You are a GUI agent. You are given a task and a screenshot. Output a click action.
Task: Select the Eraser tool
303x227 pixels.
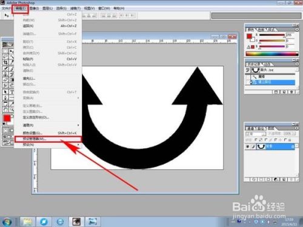[5, 80]
